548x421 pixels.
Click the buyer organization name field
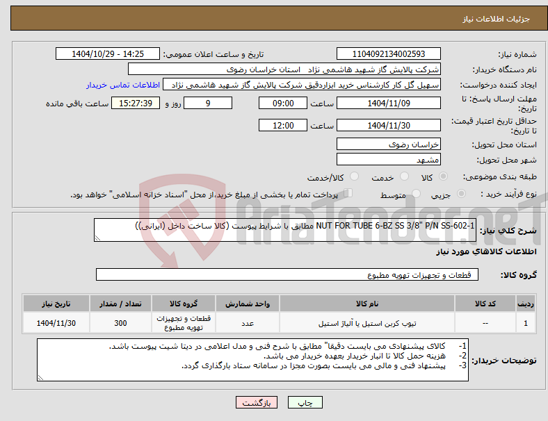(x=284, y=69)
